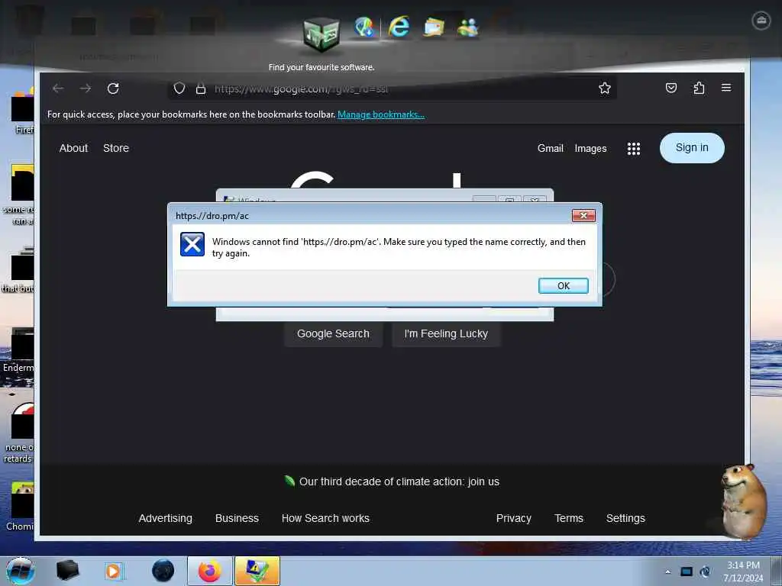The height and width of the screenshot is (586, 782).
Task: Show hidden system tray icons
Action: click(667, 572)
